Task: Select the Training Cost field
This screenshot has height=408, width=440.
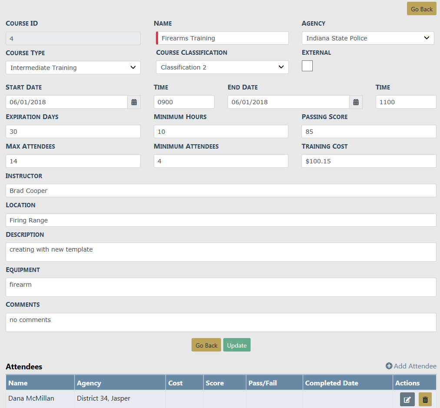Action: coord(368,161)
